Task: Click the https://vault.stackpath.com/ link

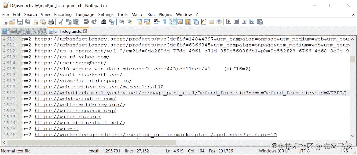Action: (x=78, y=75)
